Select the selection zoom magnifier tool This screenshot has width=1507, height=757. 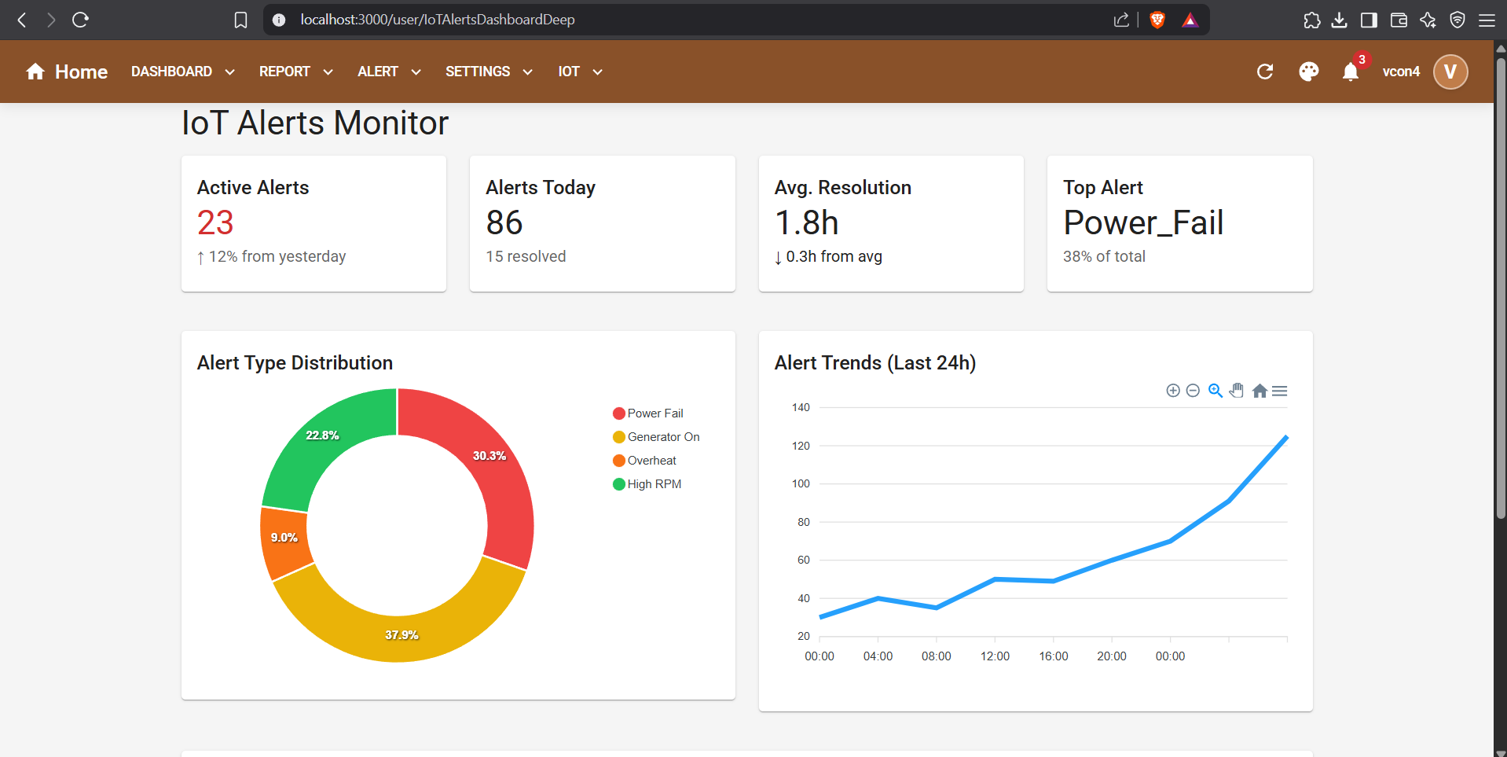[x=1215, y=391]
